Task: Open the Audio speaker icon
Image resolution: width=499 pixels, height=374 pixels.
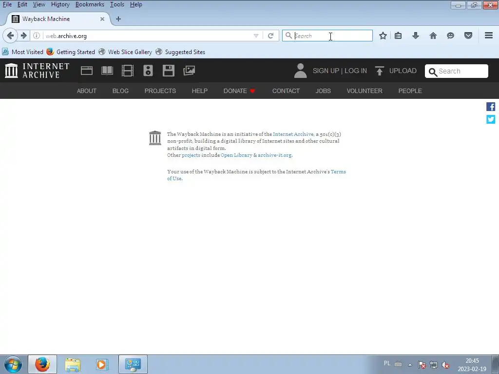Action: (x=148, y=71)
